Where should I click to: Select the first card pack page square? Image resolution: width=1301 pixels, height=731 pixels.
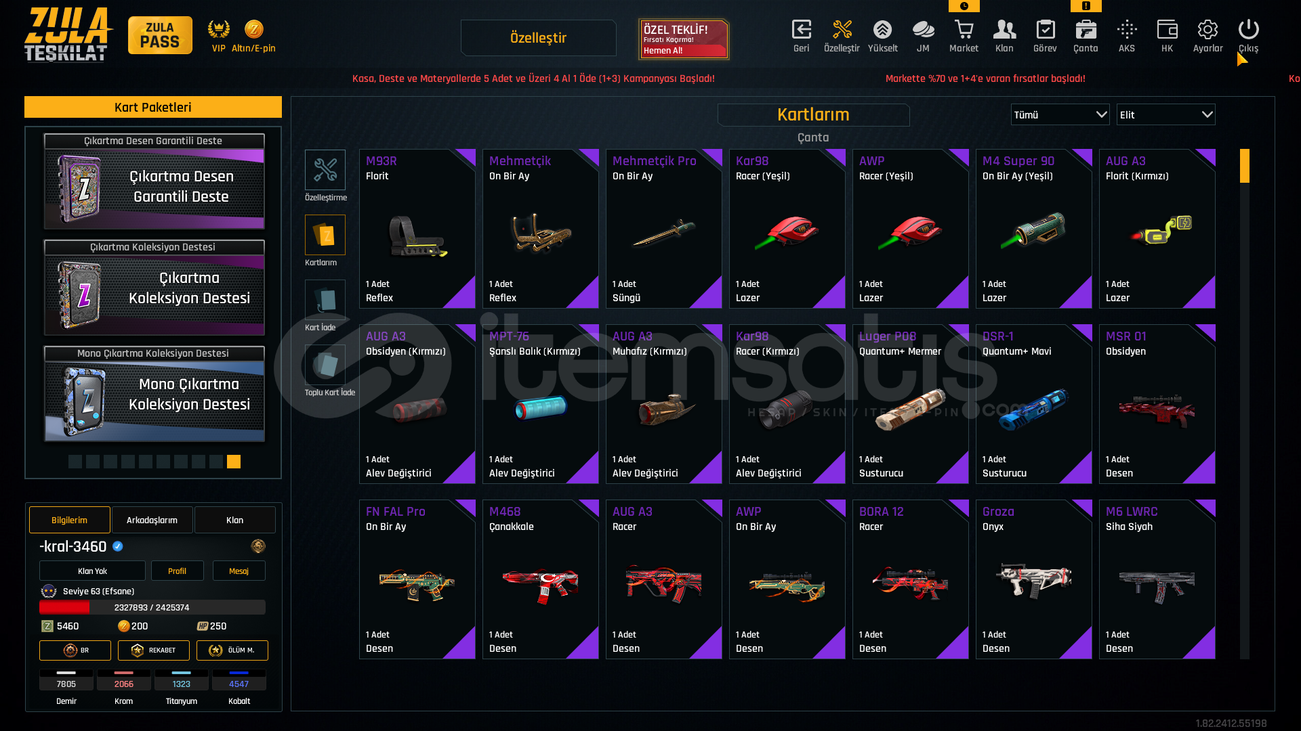pos(75,462)
